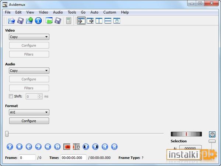Open the Audio codec Copy dropdown
This screenshot has height=166, width=221.
pyautogui.click(x=29, y=70)
